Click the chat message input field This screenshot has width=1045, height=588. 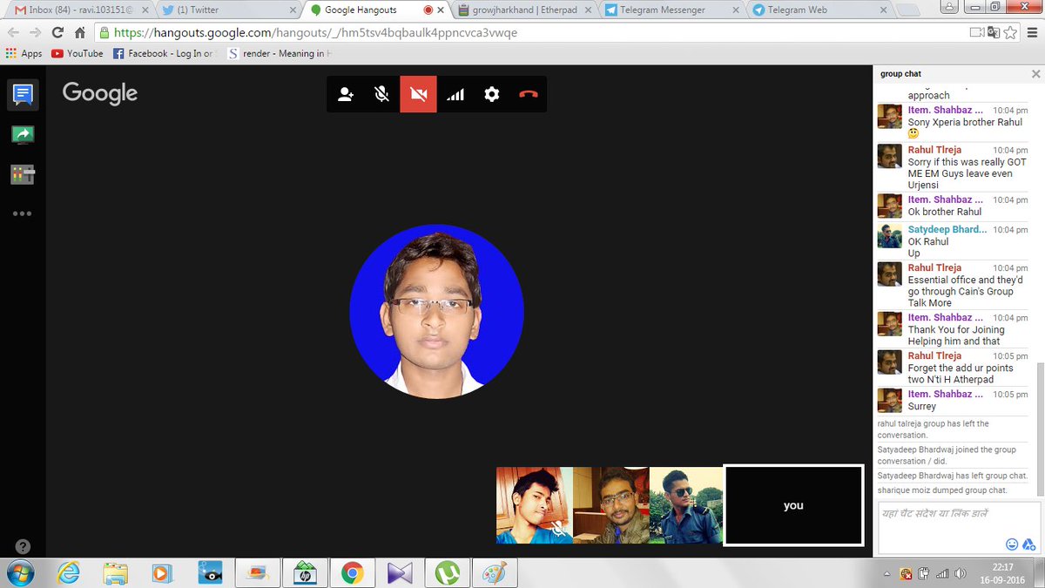pos(958,526)
